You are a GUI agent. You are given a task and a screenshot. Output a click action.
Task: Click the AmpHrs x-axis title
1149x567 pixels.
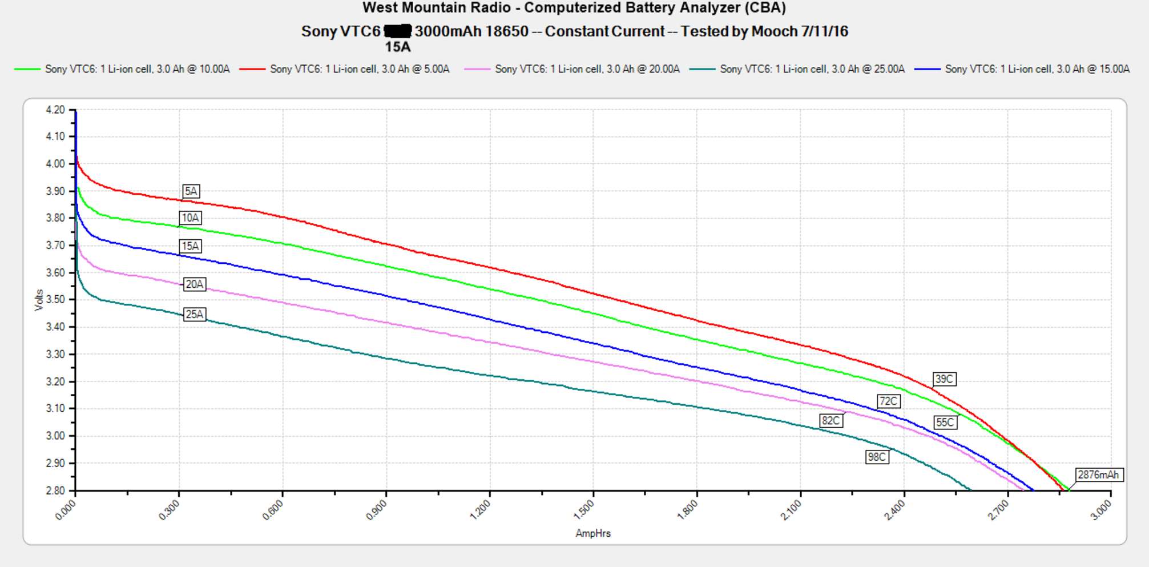coord(592,533)
